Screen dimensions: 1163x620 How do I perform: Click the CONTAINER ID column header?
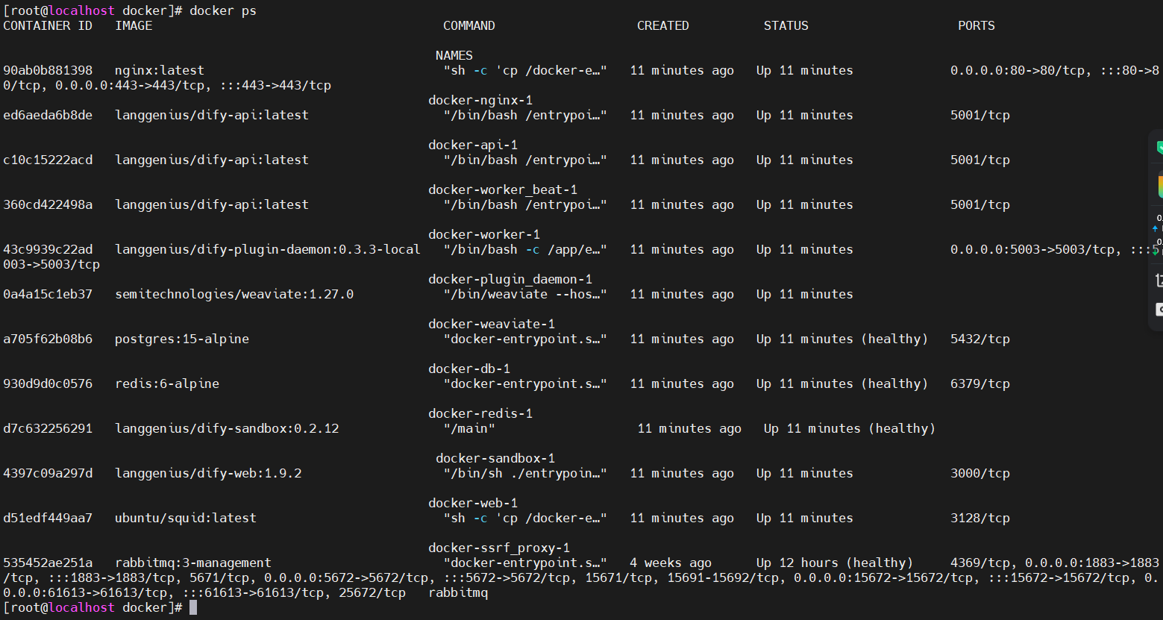coord(48,25)
